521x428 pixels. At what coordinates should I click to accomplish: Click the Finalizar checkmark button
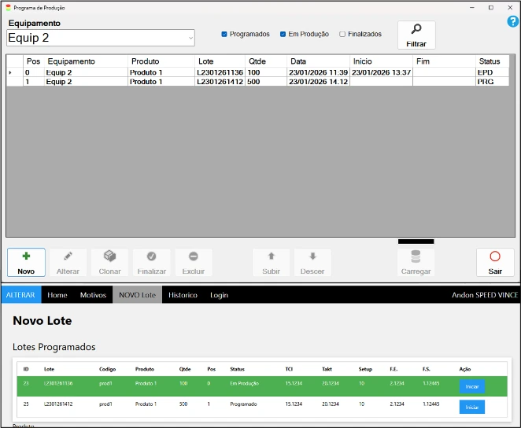click(152, 262)
